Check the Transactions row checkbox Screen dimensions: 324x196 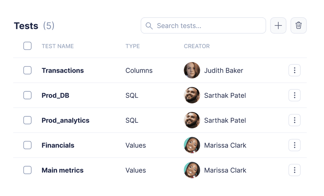(x=28, y=70)
